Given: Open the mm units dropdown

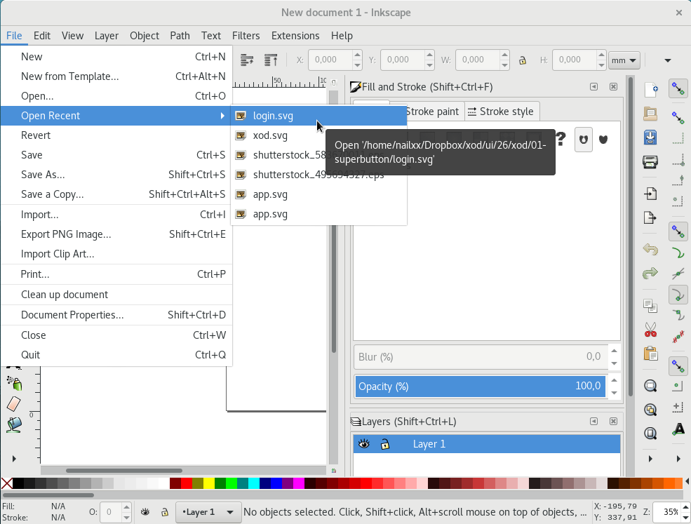Looking at the screenshot, I should (x=624, y=60).
